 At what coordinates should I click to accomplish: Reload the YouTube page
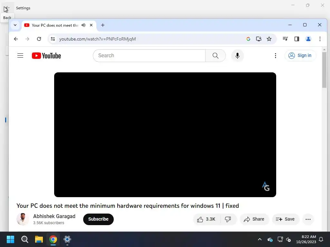(39, 39)
